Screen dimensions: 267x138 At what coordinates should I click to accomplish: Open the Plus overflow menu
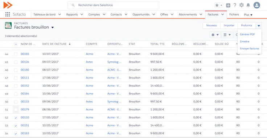point(248,15)
